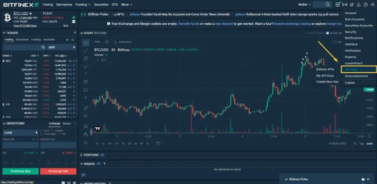Open the ANY currency filter dropdown
The image size is (377, 184).
click(x=62, y=47)
